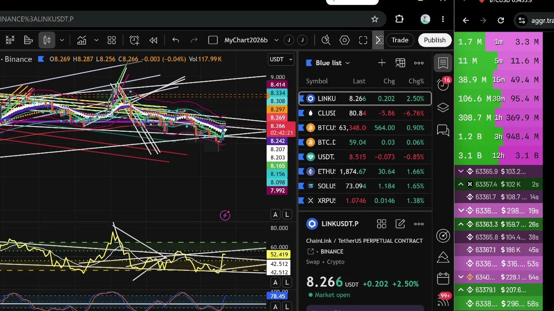554x311 pixels.
Task: Expand the MyChart2026b layout dropdown arrow
Action: [x=276, y=40]
